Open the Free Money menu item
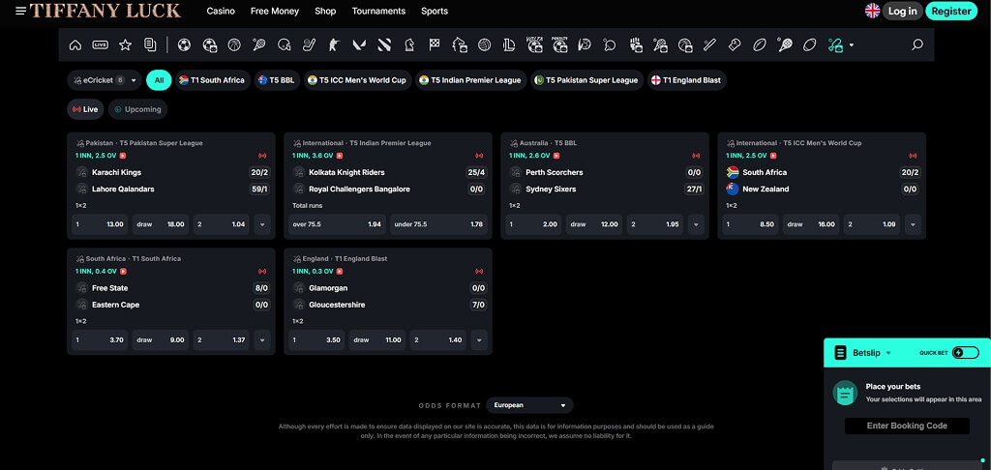991x470 pixels. coord(274,11)
